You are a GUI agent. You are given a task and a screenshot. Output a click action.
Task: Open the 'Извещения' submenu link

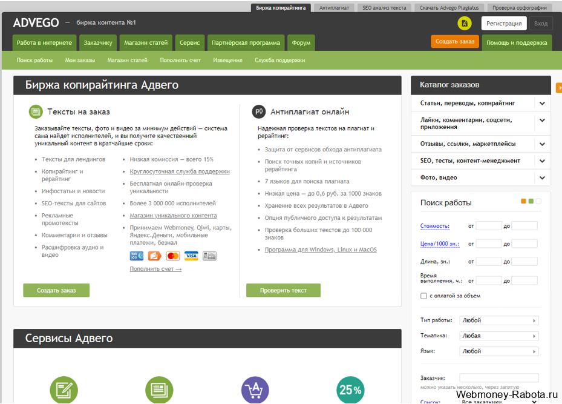tap(227, 61)
